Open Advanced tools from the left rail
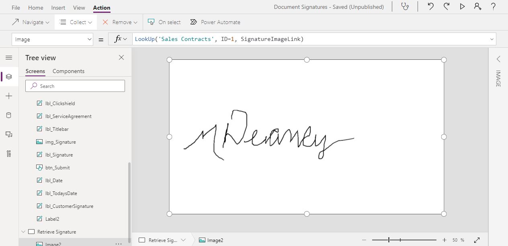This screenshot has width=508, height=246. point(9,154)
